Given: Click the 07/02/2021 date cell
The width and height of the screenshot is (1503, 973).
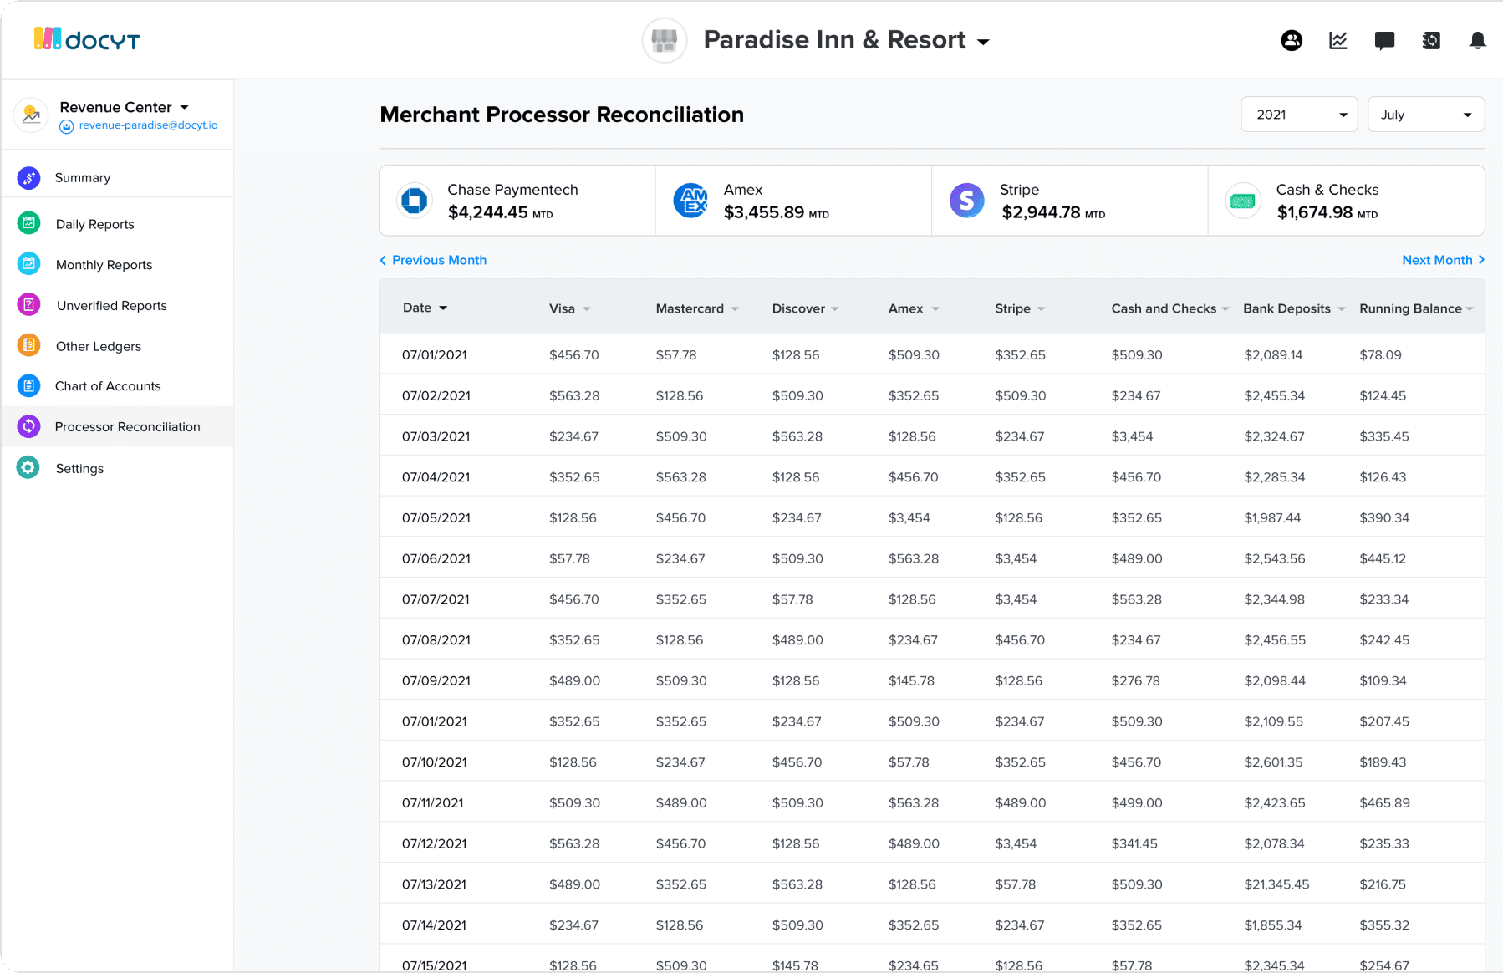Looking at the screenshot, I should [436, 395].
